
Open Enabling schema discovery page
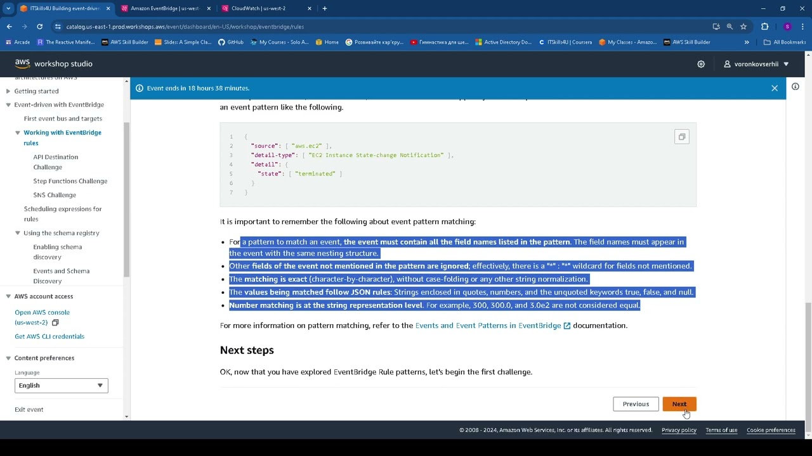(58, 252)
